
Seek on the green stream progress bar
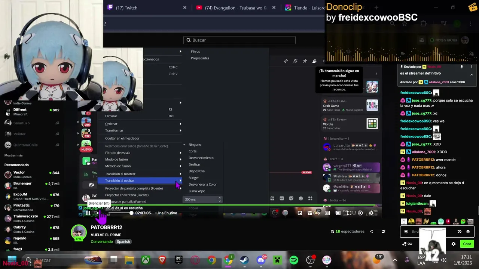pyautogui.click(x=229, y=205)
